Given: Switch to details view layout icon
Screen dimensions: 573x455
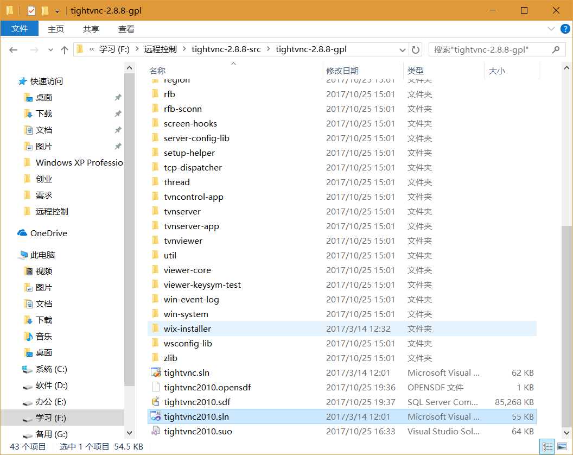Looking at the screenshot, I should click(547, 447).
